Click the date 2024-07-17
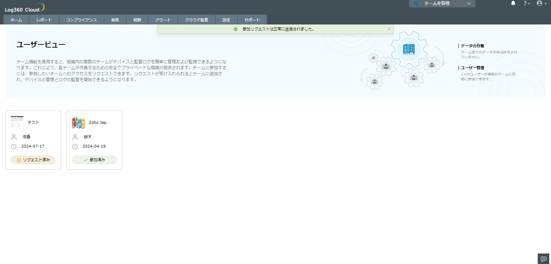 click(33, 146)
